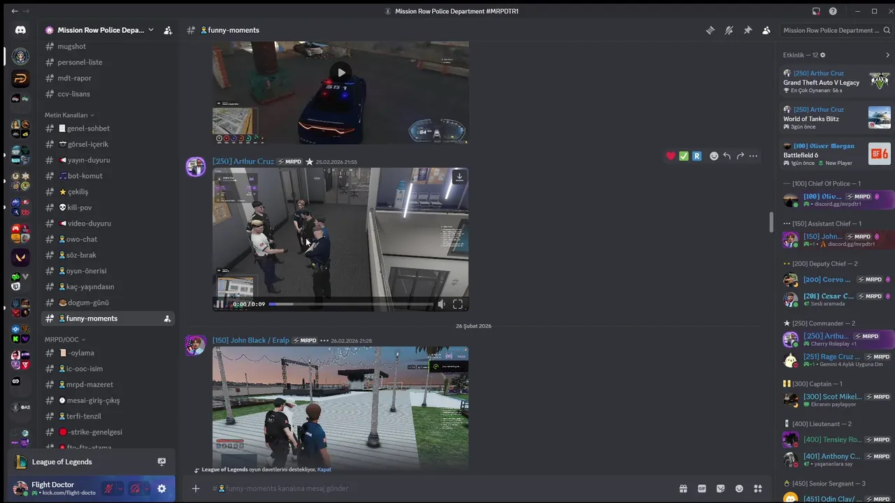Download the video via download icon
Image resolution: width=895 pixels, height=503 pixels.
pyautogui.click(x=459, y=177)
